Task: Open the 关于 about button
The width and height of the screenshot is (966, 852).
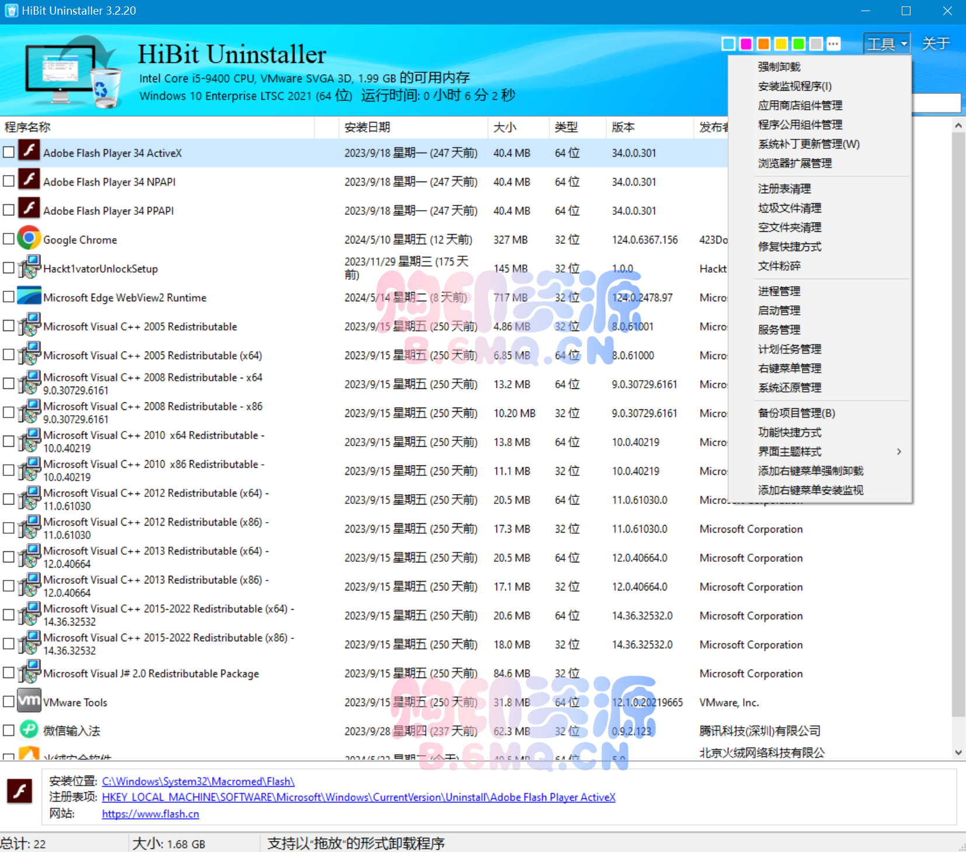Action: pyautogui.click(x=936, y=44)
